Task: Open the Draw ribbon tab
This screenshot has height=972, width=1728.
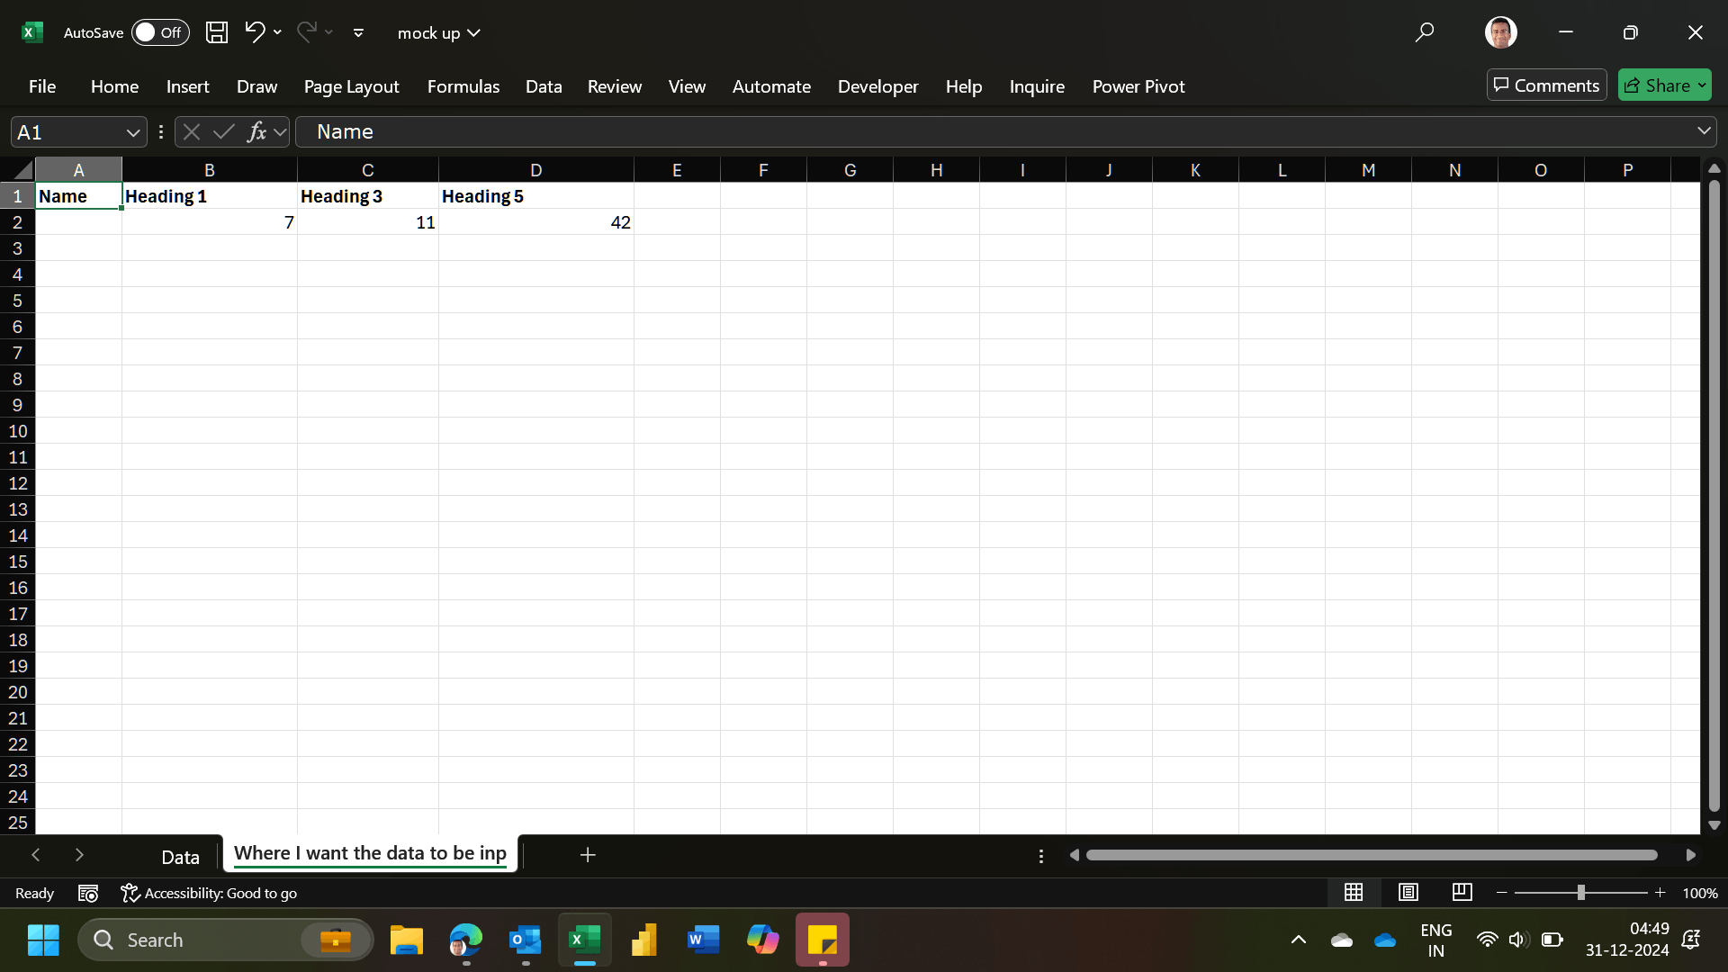Action: coord(256,86)
